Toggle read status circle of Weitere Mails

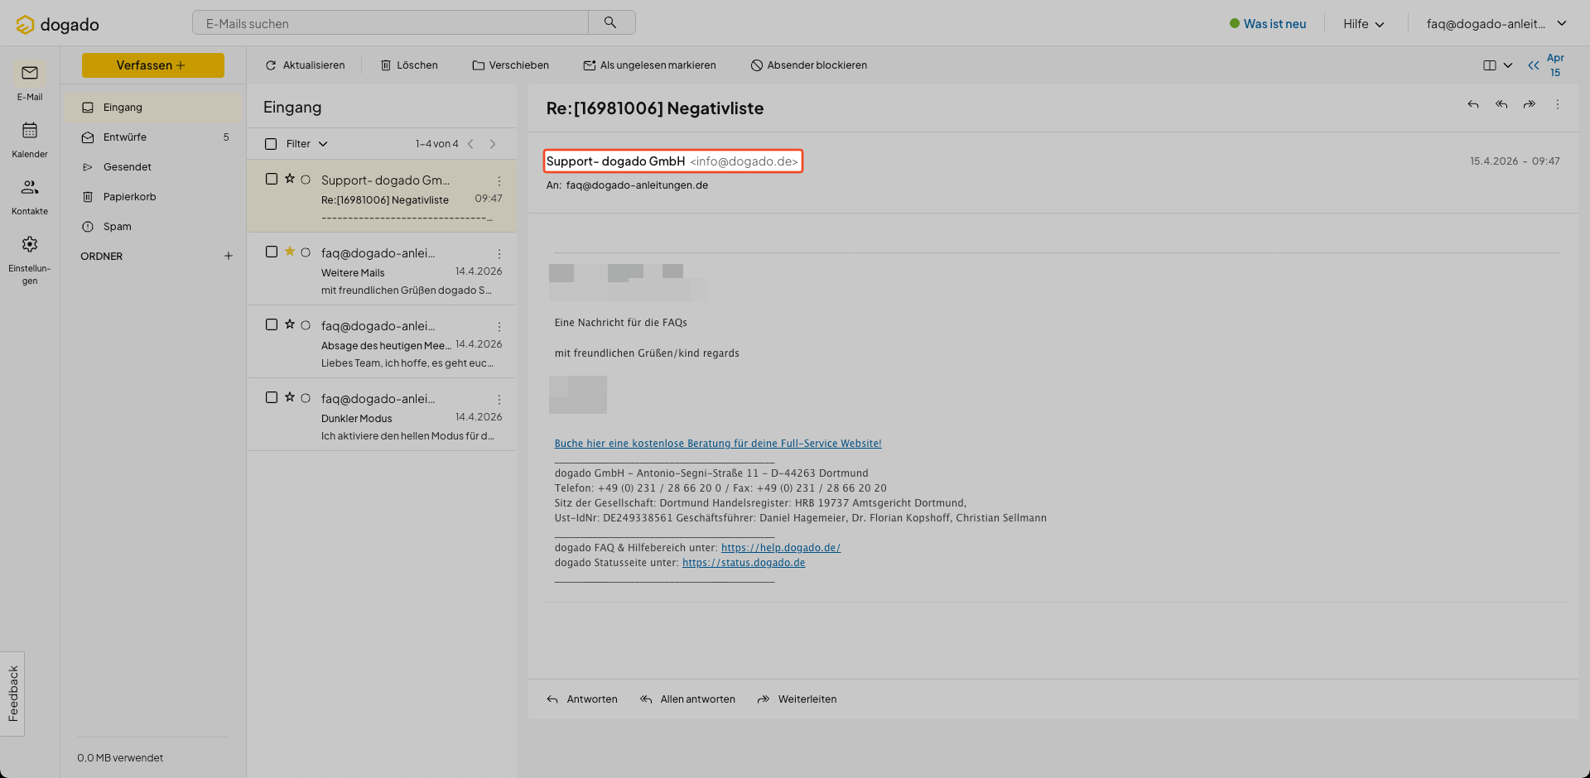[306, 252]
